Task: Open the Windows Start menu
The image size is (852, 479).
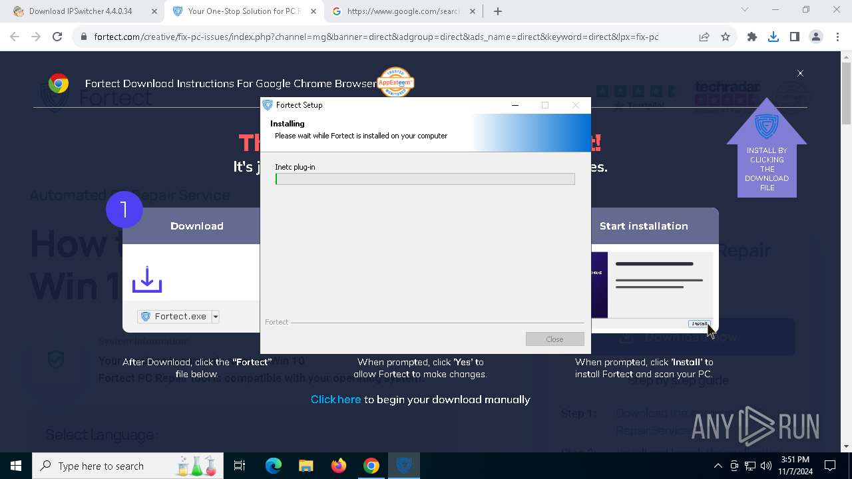Action: pos(16,466)
